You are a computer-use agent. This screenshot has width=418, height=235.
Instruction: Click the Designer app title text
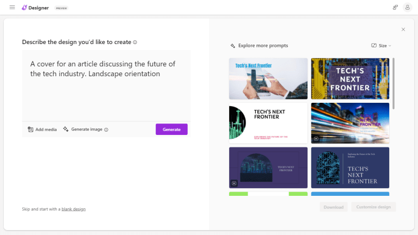(39, 8)
